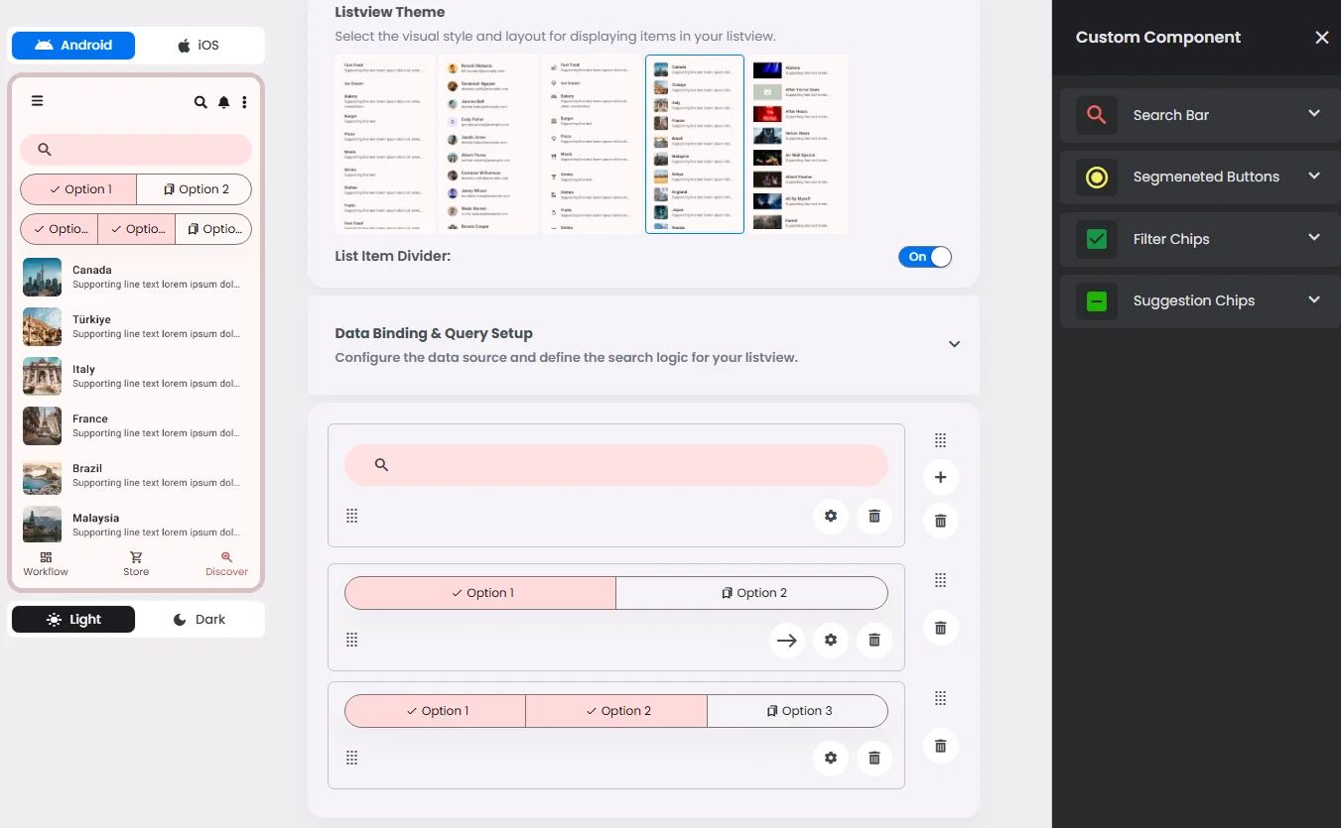
Task: Select Option 2 in the two-option segmented control
Action: tap(752, 593)
